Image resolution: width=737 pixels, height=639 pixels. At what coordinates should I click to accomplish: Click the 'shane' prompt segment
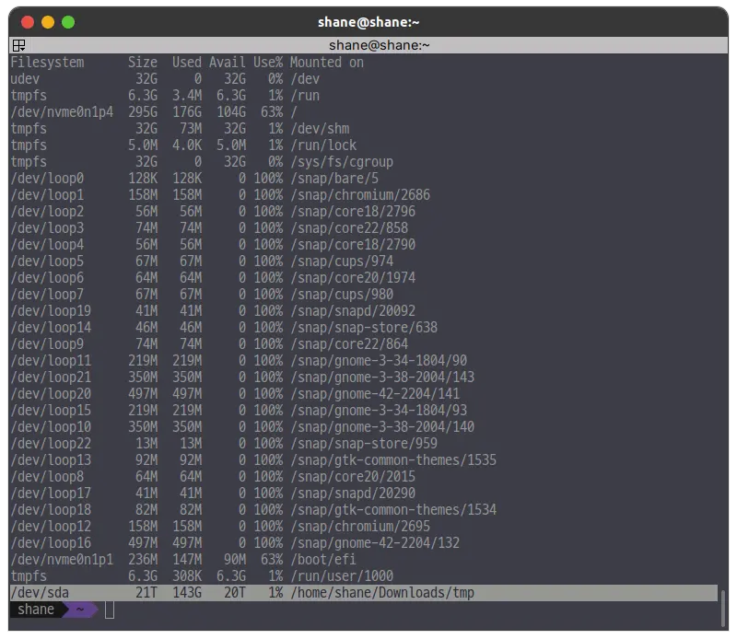pyautogui.click(x=36, y=610)
